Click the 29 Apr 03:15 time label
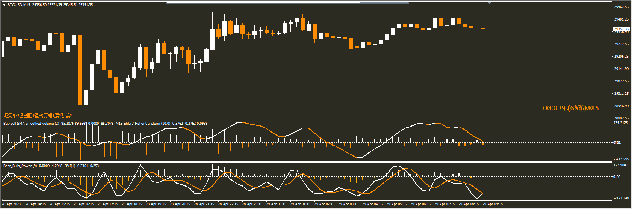This screenshot has height=209, width=632. pyautogui.click(x=348, y=205)
